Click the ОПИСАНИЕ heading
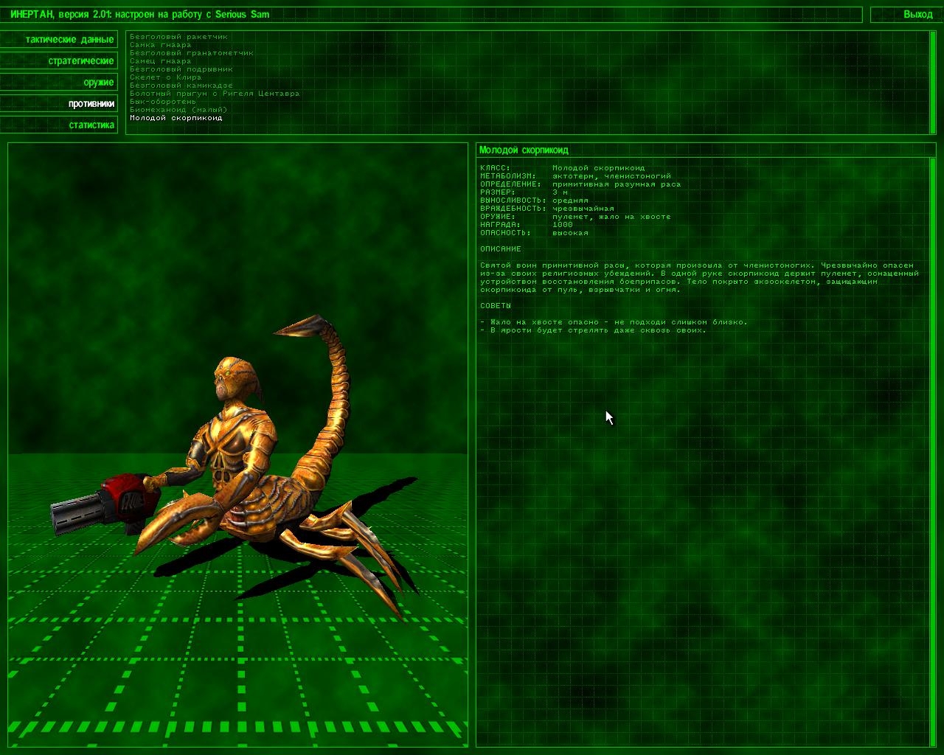The height and width of the screenshot is (755, 944). point(500,248)
